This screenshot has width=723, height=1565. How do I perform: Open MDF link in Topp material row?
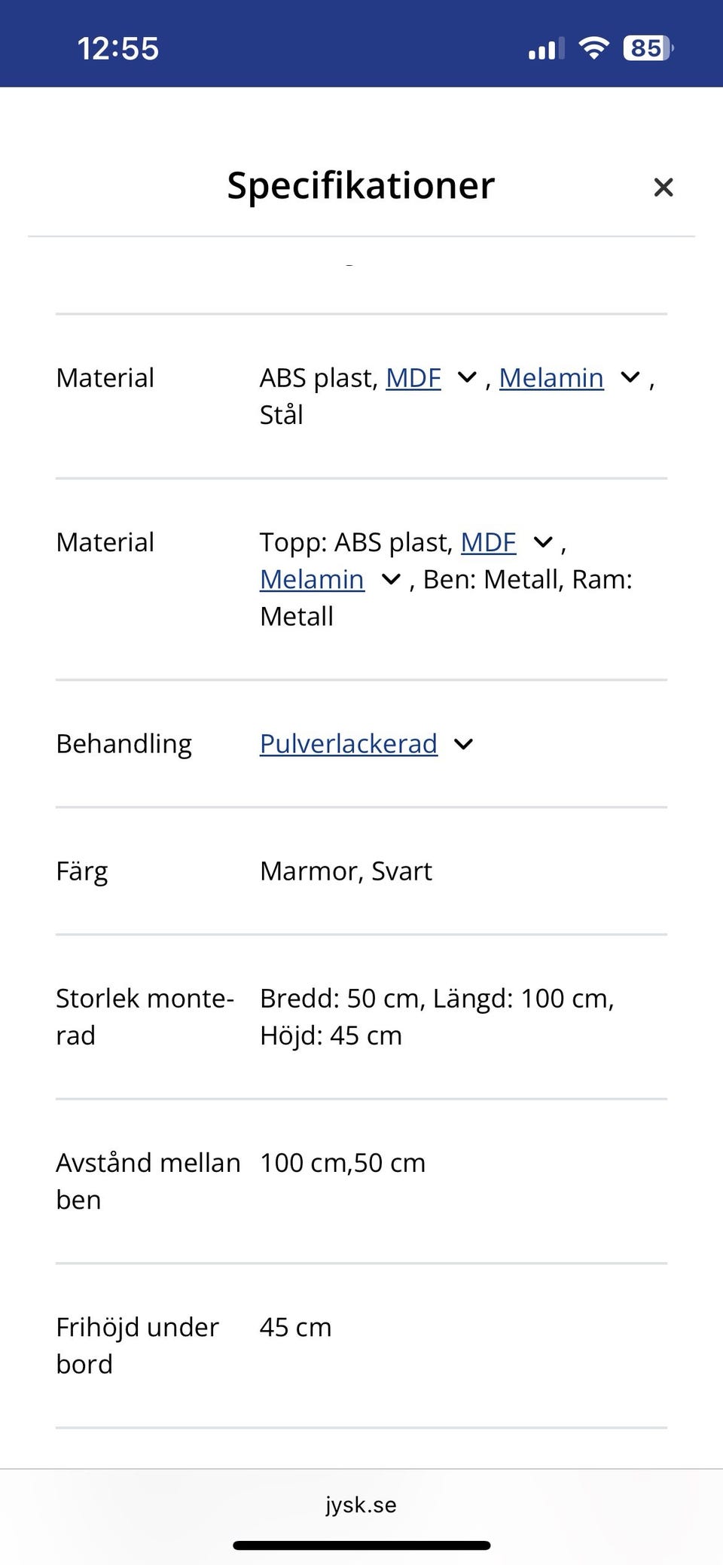click(x=488, y=542)
